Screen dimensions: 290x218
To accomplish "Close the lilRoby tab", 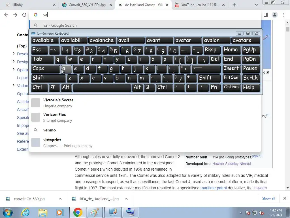I will [x=54, y=5].
